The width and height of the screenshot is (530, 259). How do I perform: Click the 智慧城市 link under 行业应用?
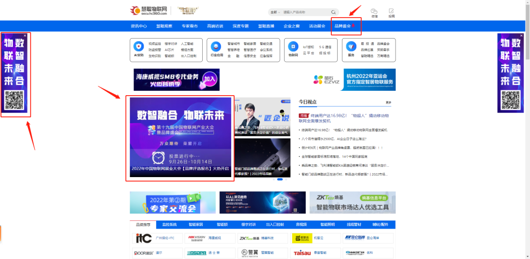click(x=234, y=44)
